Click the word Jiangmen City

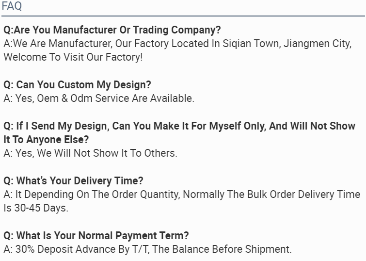pos(318,44)
